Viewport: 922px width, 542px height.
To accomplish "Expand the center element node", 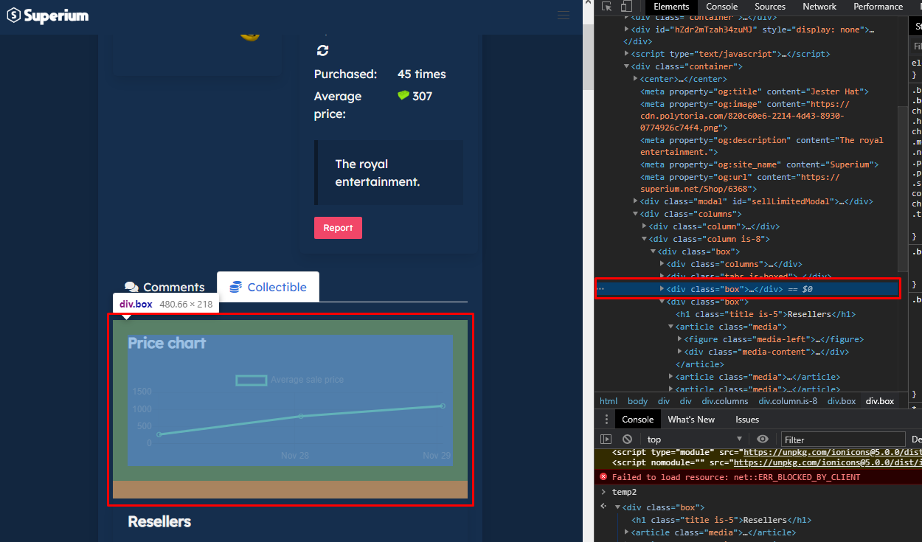I will (636, 79).
